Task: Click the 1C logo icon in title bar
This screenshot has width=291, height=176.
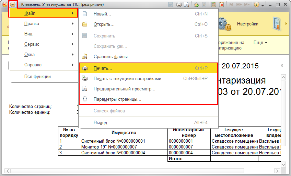Action: 5,4
